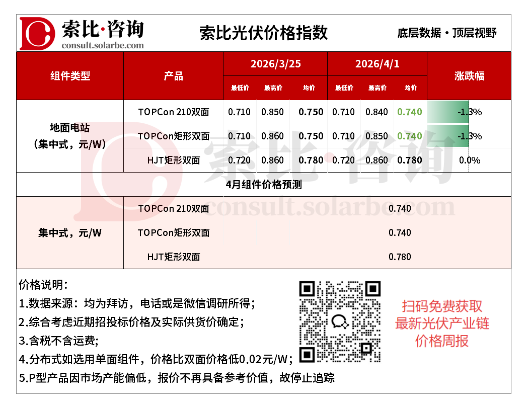Select the chat bubble icon inside the QR code

[x=338, y=321]
